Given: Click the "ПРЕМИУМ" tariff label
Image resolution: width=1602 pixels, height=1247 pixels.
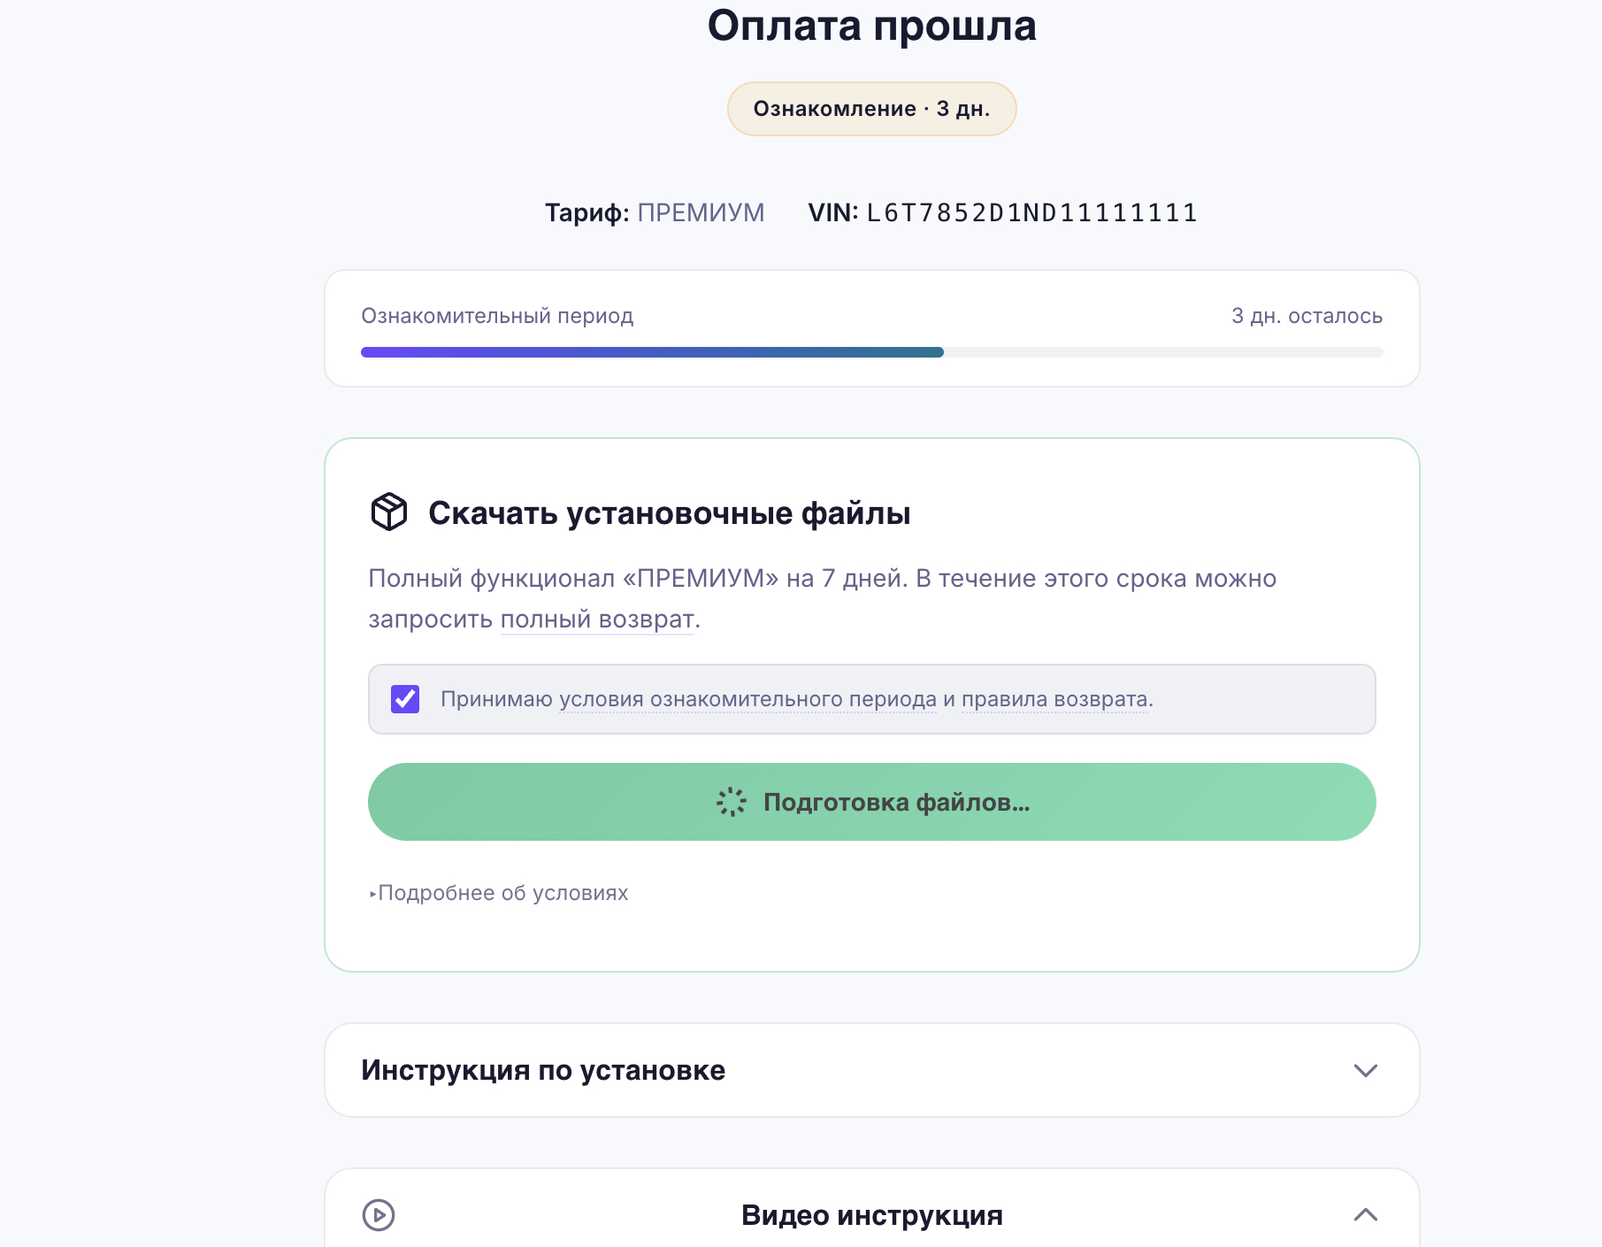Looking at the screenshot, I should click(701, 212).
